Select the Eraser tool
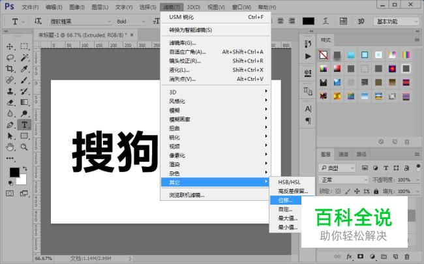This screenshot has height=264, width=424. click(10, 102)
